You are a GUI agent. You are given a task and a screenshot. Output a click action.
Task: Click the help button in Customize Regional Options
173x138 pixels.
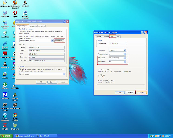[143, 32]
